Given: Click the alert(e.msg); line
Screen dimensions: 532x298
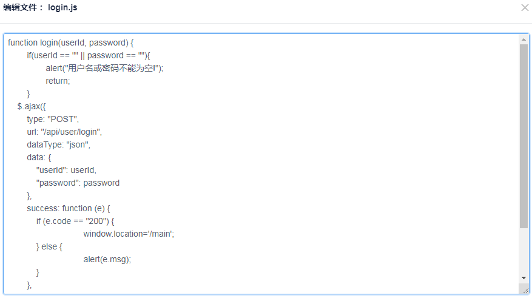Looking at the screenshot, I should tap(107, 259).
